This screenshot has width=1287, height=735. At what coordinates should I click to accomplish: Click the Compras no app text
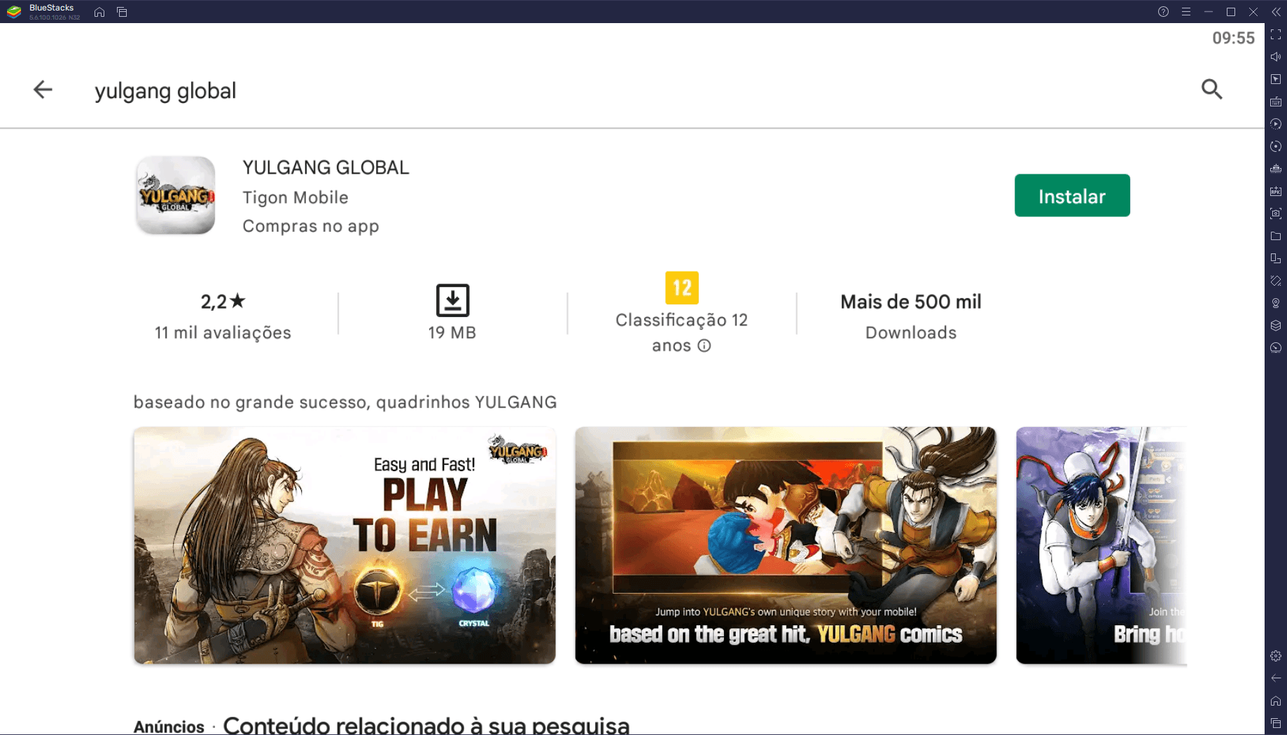pos(311,226)
